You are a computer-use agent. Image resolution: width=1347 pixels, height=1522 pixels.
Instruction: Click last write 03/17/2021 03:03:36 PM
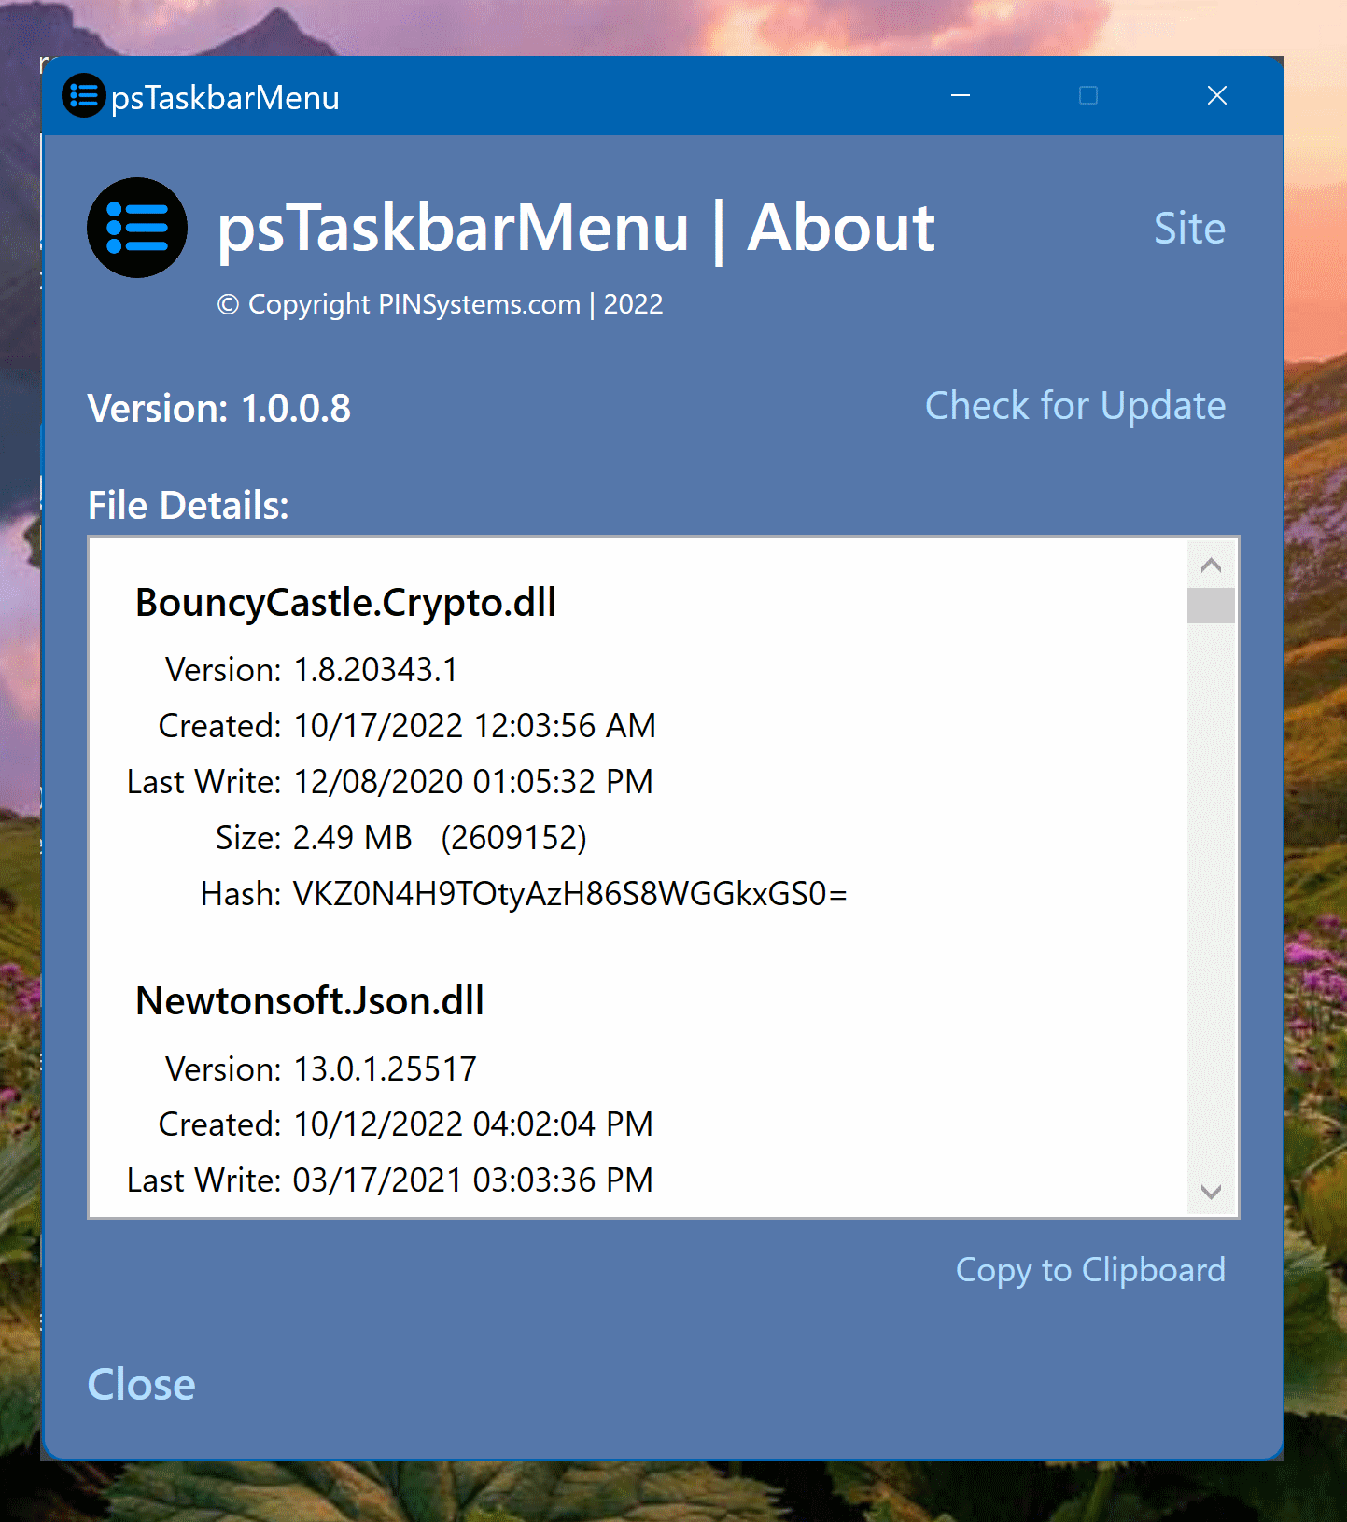472,1180
